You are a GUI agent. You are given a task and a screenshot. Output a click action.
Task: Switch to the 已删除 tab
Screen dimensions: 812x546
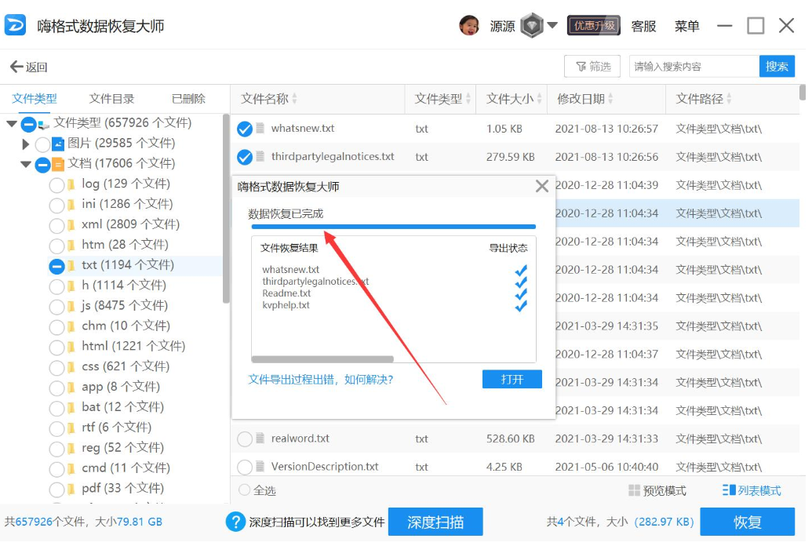point(188,99)
